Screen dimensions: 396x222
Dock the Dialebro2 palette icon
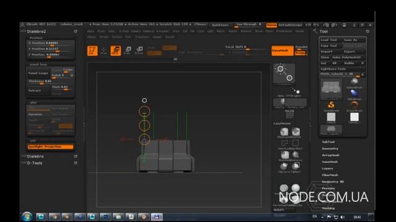tap(75, 31)
